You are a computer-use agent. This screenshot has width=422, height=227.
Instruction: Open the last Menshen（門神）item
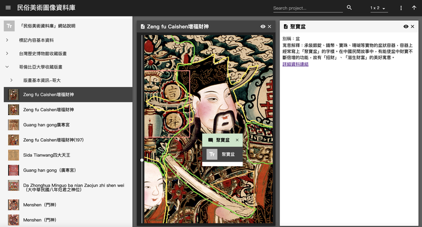(68, 220)
